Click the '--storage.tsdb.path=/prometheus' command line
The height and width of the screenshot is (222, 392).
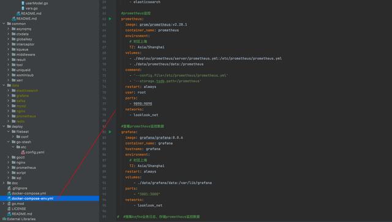165,81
